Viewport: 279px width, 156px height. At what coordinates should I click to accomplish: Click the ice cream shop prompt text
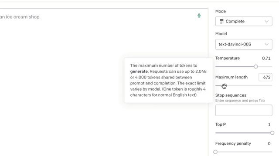click(x=20, y=17)
